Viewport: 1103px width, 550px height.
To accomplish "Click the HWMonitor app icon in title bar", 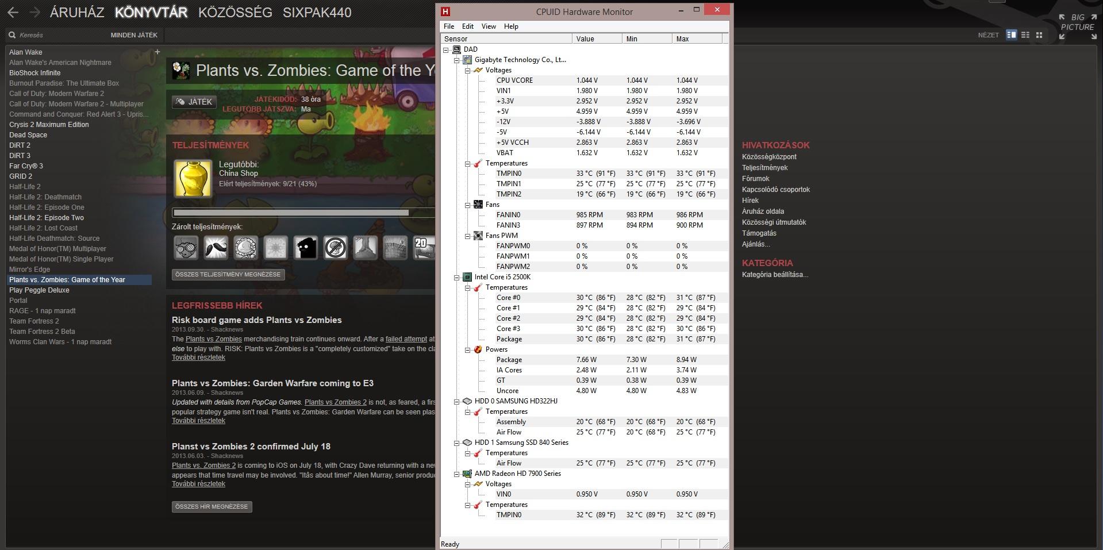I will pos(445,11).
